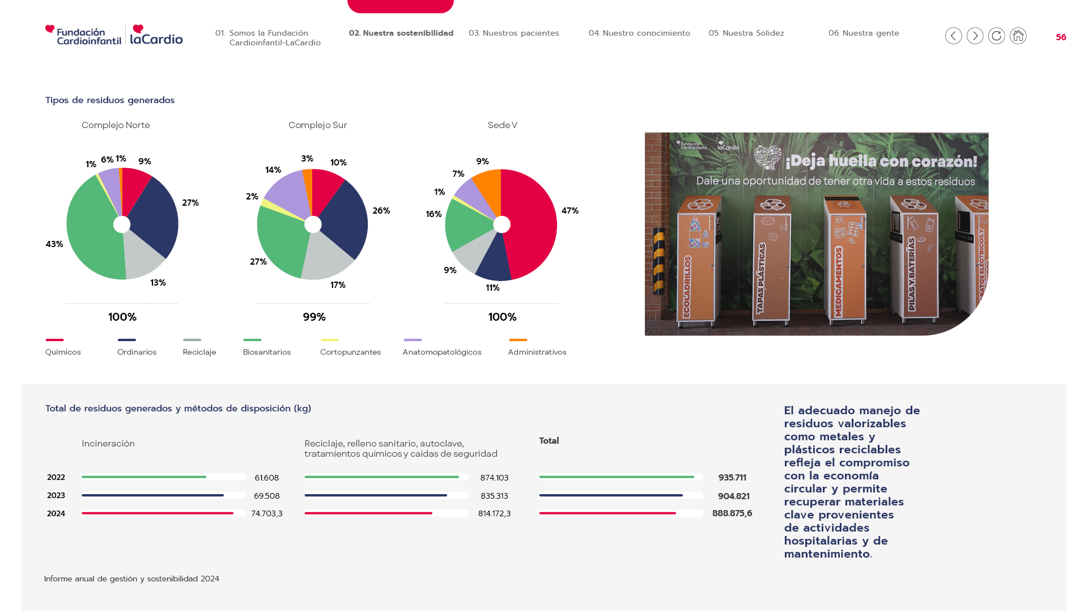The width and height of the screenshot is (1088, 612).
Task: Click the Ordinarios navy legend swatch
Action: pyautogui.click(x=126, y=340)
